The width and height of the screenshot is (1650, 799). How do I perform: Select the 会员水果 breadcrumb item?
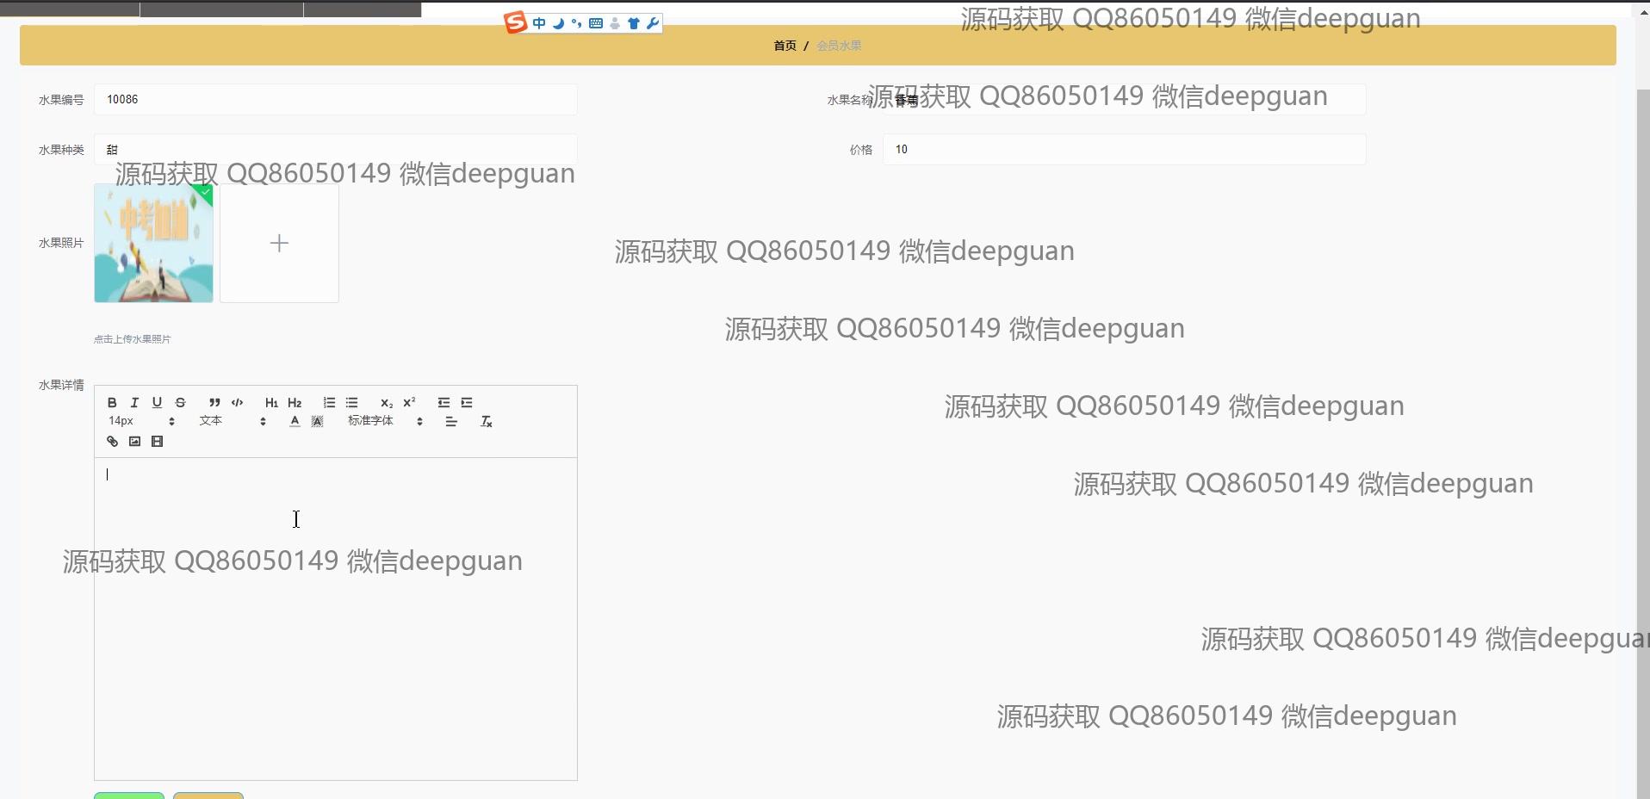839,46
